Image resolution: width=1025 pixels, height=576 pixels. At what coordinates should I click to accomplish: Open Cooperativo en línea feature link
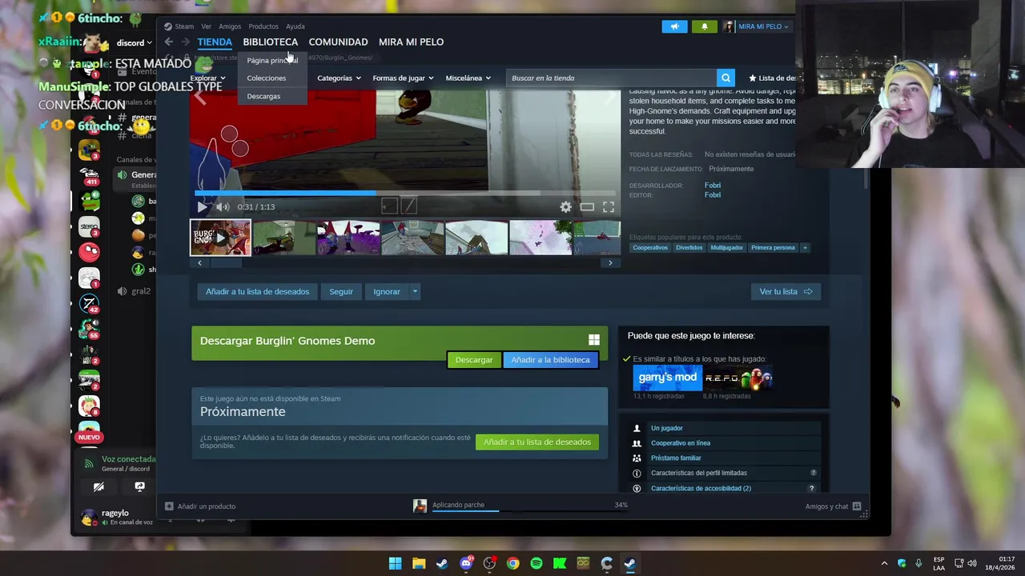(681, 443)
